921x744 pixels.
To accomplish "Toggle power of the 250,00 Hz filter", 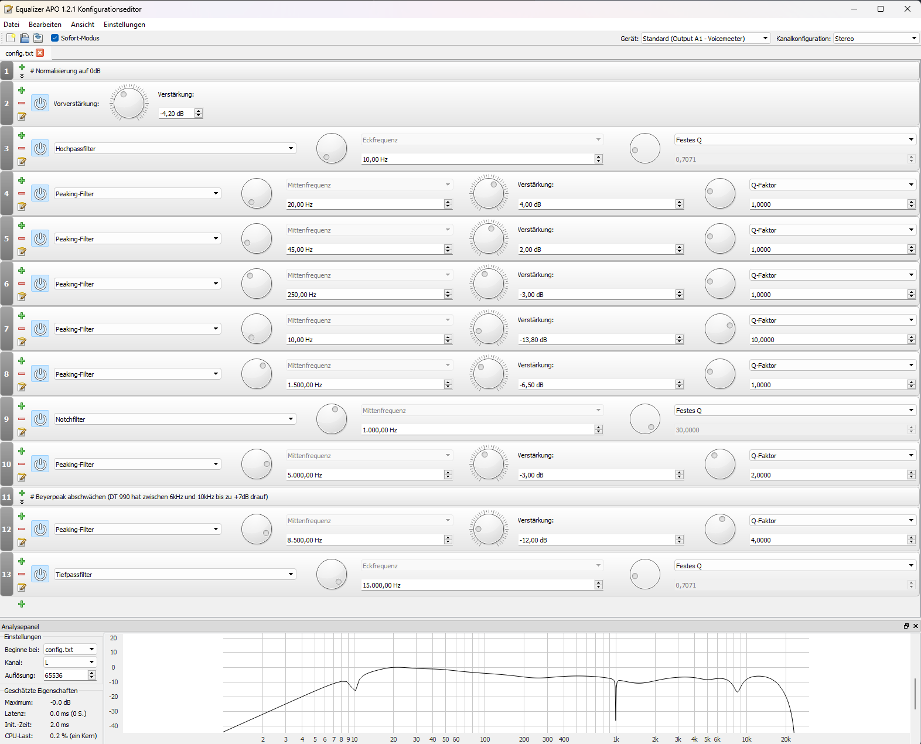I will coord(40,284).
